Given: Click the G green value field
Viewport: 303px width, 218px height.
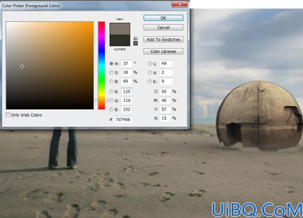Looking at the screenshot, I should click(126, 100).
